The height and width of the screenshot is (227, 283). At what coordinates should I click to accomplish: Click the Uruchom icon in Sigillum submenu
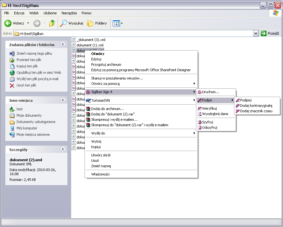(x=199, y=92)
